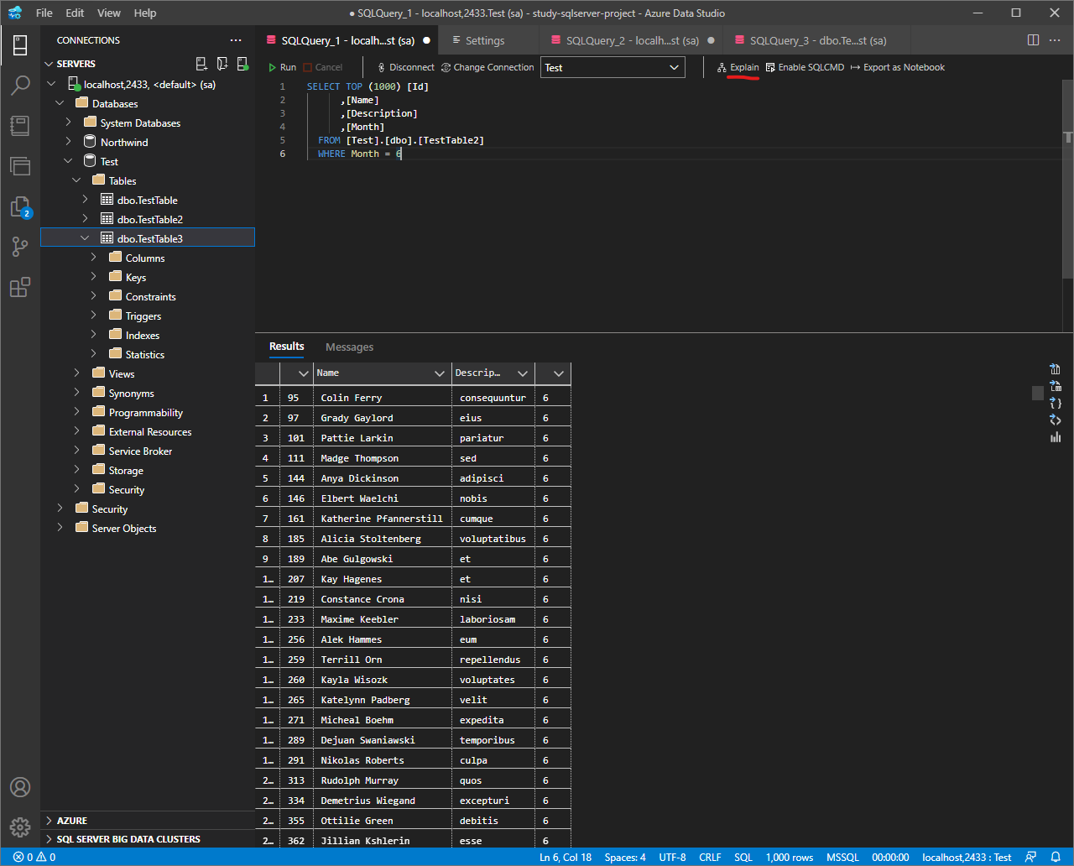Open editor more actions ellipsis
Screen dimensions: 1074x866
pyautogui.click(x=1055, y=40)
